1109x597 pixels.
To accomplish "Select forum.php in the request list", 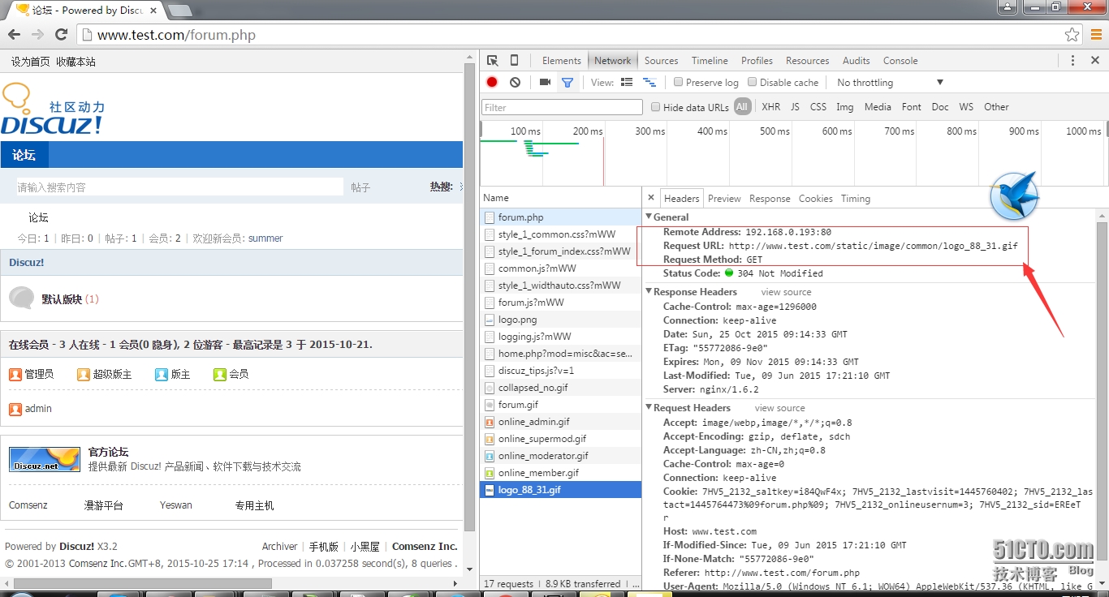I will [x=560, y=217].
